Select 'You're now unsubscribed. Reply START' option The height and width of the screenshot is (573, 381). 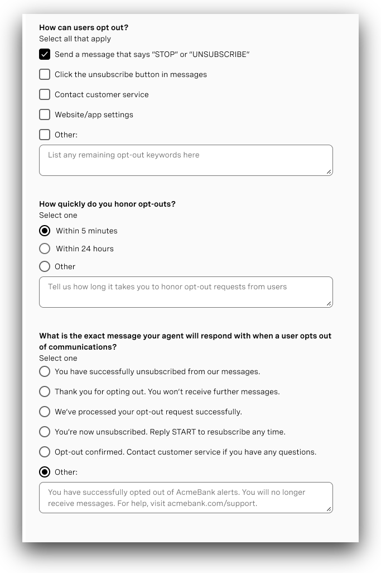[45, 432]
